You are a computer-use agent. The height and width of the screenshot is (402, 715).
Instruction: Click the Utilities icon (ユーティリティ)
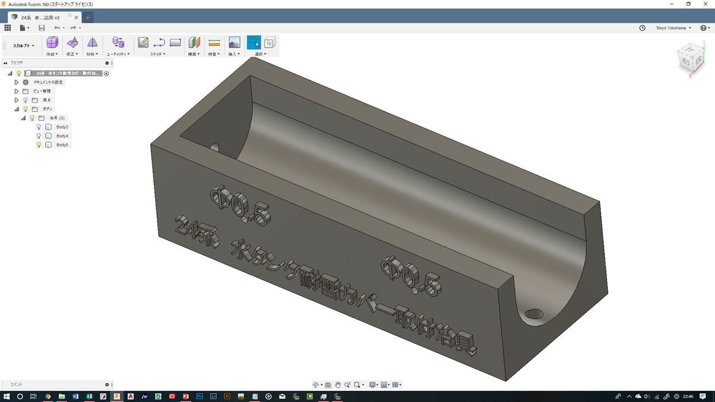(x=118, y=42)
